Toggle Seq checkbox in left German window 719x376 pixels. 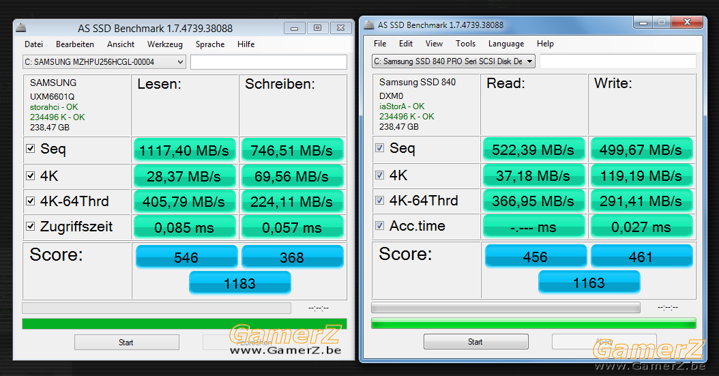click(31, 149)
